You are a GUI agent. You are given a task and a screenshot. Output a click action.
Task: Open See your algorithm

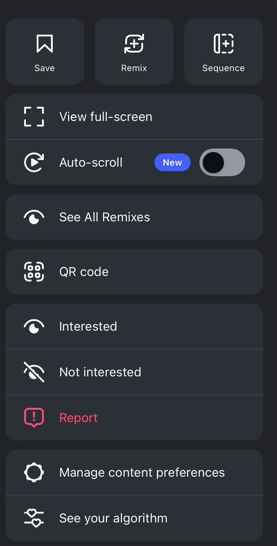113,518
